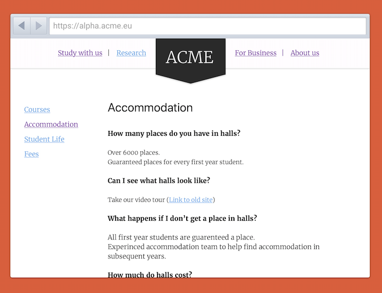The height and width of the screenshot is (293, 382).
Task: Click 'Can I see what halls look like?' heading
Action: tap(159, 181)
